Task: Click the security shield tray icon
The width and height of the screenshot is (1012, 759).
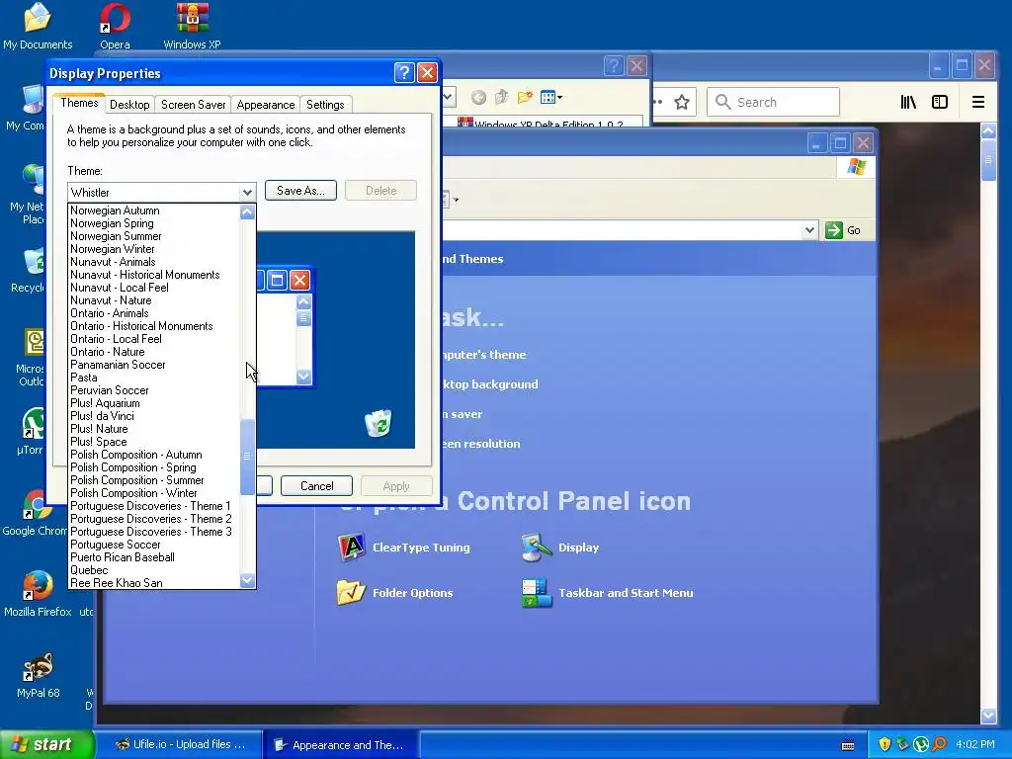Action: pyautogui.click(x=885, y=745)
